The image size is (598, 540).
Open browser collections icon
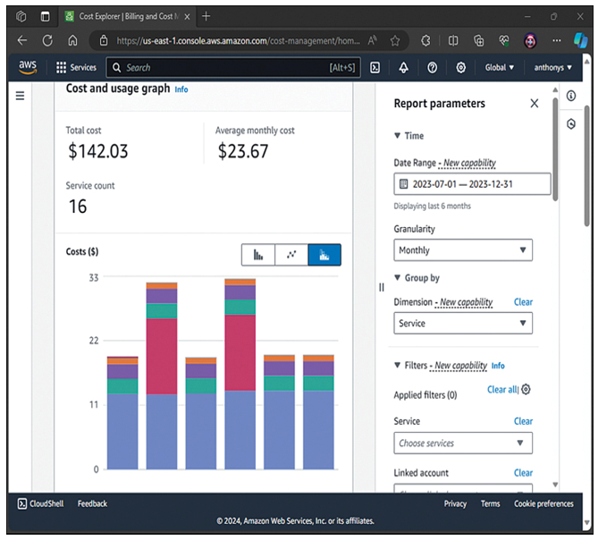478,40
